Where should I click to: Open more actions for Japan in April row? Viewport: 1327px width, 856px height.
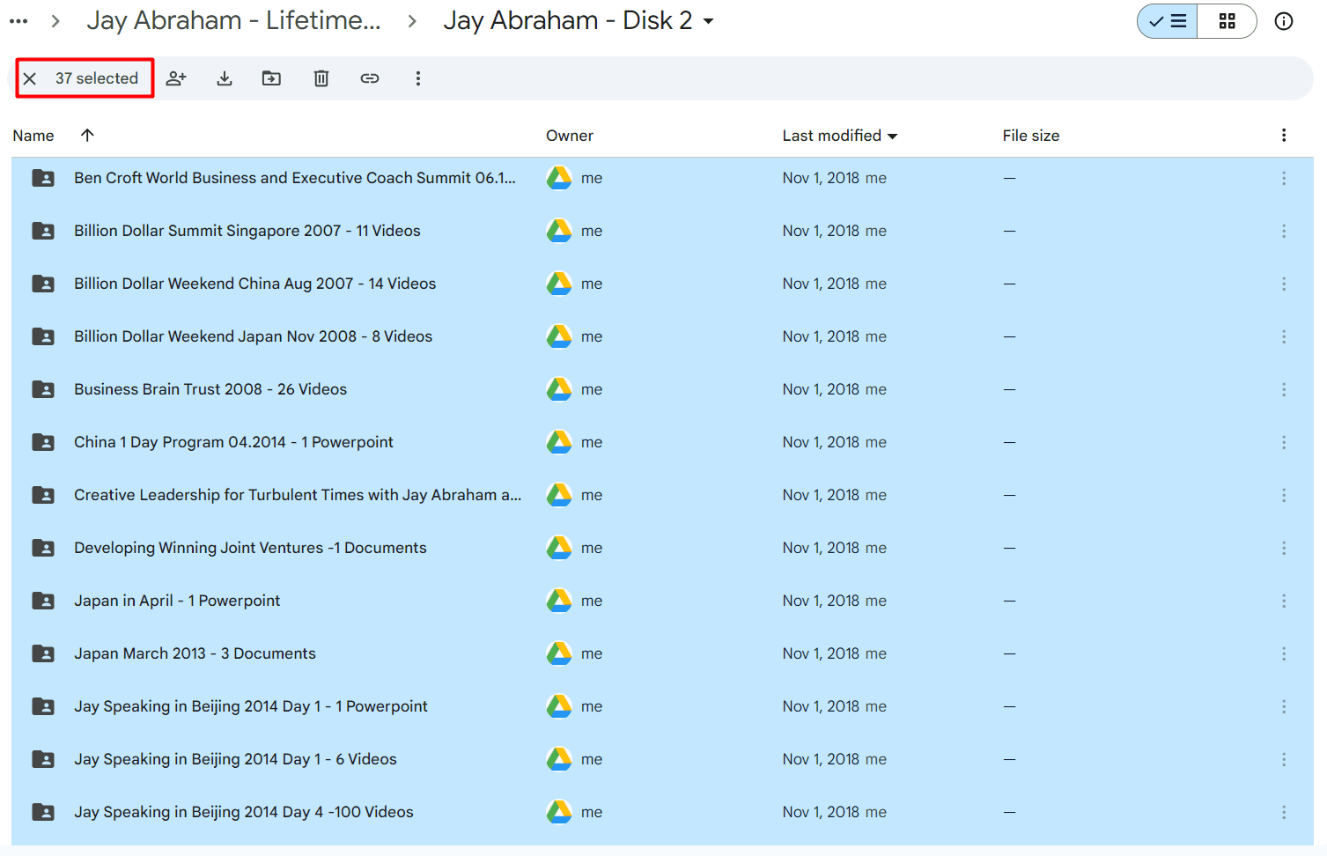click(1284, 601)
